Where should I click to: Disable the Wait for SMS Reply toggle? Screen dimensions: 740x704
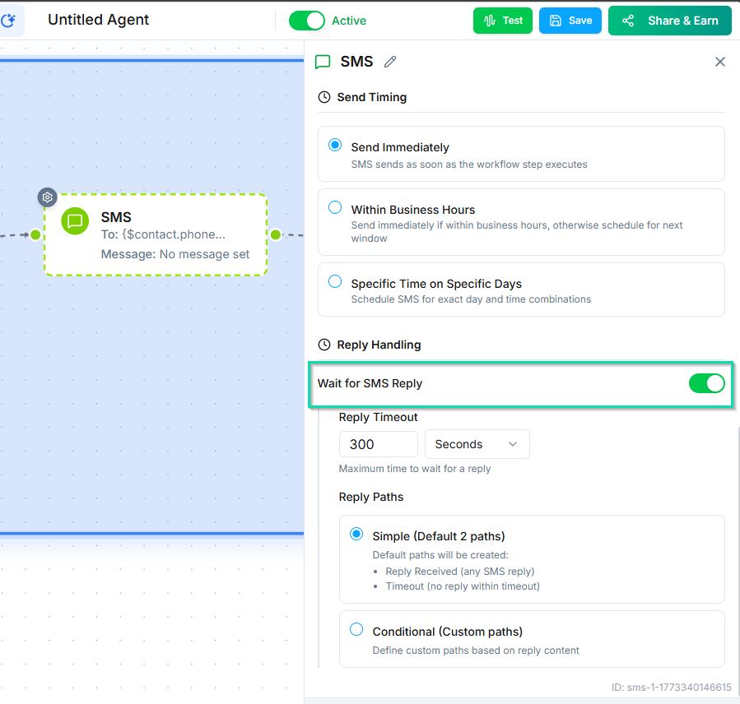click(x=706, y=383)
